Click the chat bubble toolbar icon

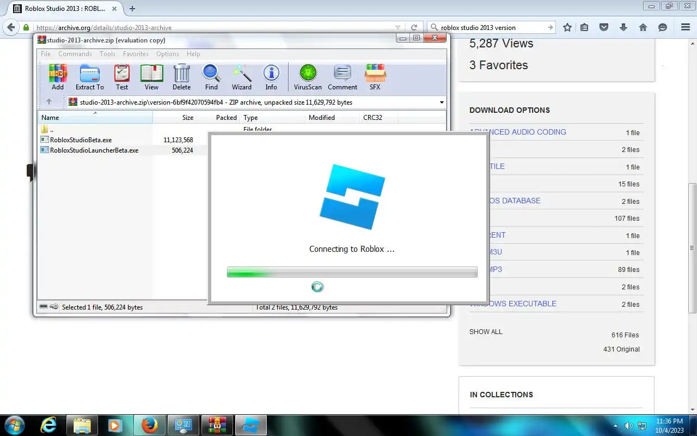pyautogui.click(x=663, y=27)
